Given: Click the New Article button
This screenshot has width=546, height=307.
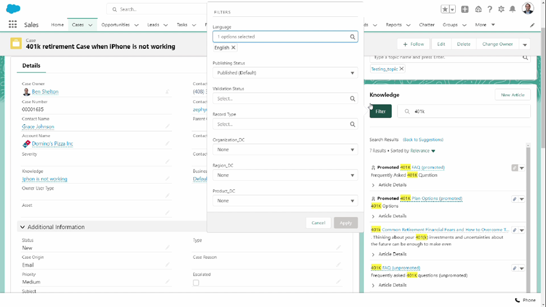Looking at the screenshot, I should (x=512, y=95).
